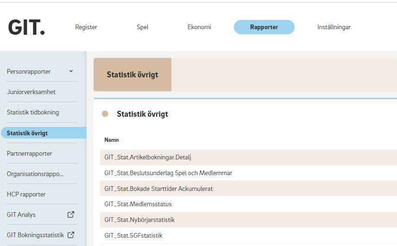Select GIT_Stat.Nybörjarstatistik report row
Viewport: 397px width, 246px height.
[248, 220]
